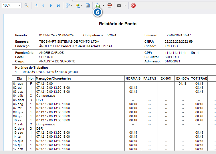216x154 pixels.
Task: Go to first page of report
Action: (x=36, y=5)
